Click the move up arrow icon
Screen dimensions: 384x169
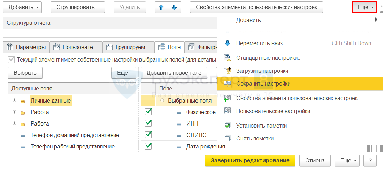[x=161, y=7]
